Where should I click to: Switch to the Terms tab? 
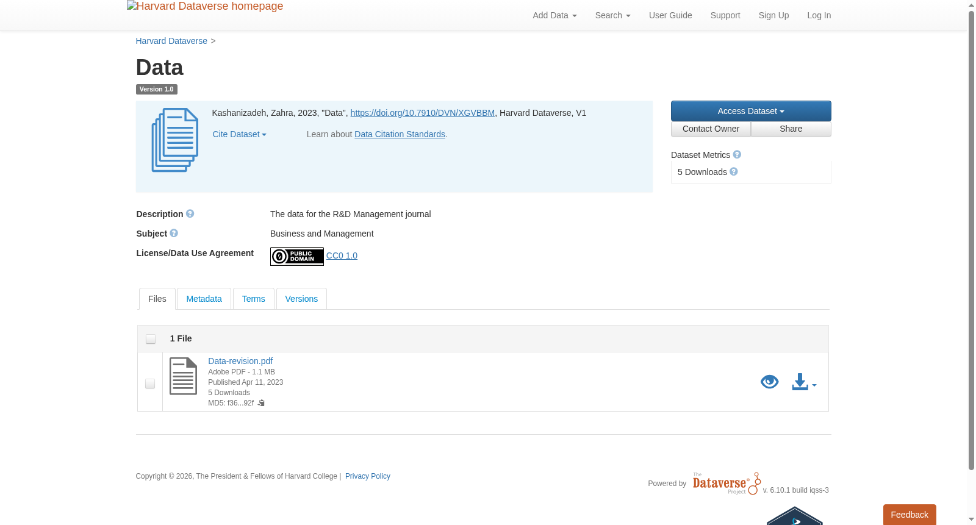coord(253,299)
